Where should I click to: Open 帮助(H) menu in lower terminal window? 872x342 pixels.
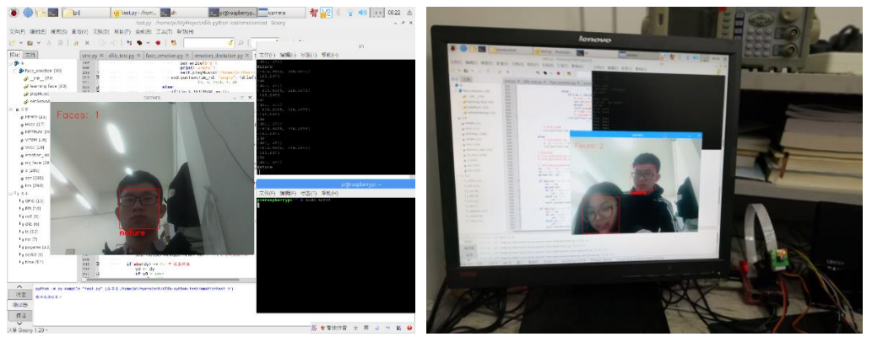point(328,193)
